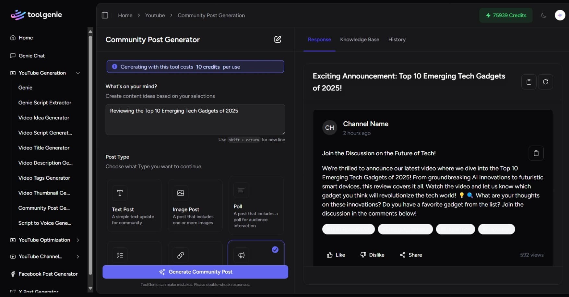This screenshot has height=297, width=569.
Task: Select the Poll post type card
Action: [256, 206]
